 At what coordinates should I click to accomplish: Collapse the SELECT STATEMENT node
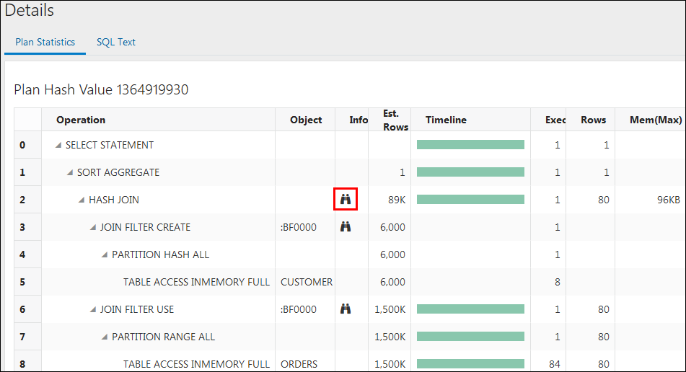coord(58,145)
